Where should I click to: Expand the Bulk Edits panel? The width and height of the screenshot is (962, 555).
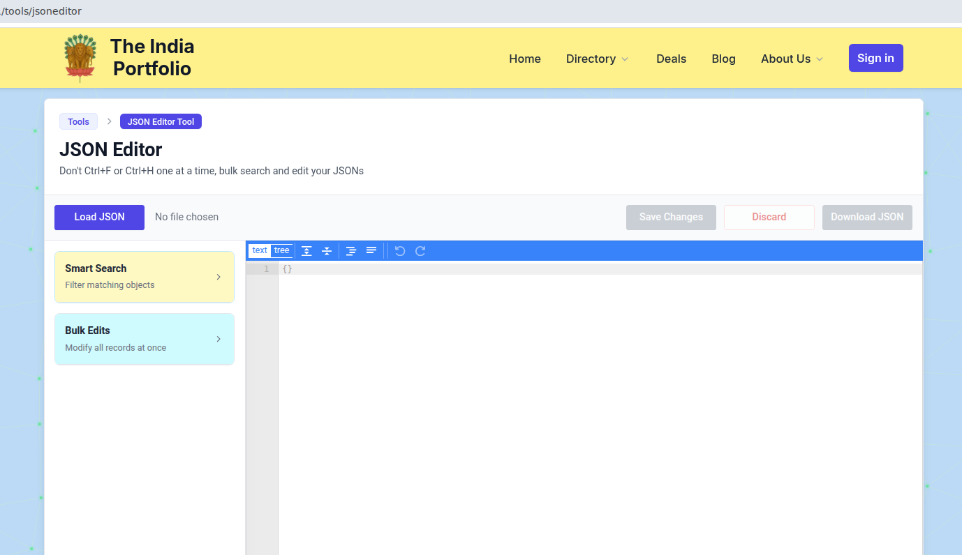click(x=145, y=338)
